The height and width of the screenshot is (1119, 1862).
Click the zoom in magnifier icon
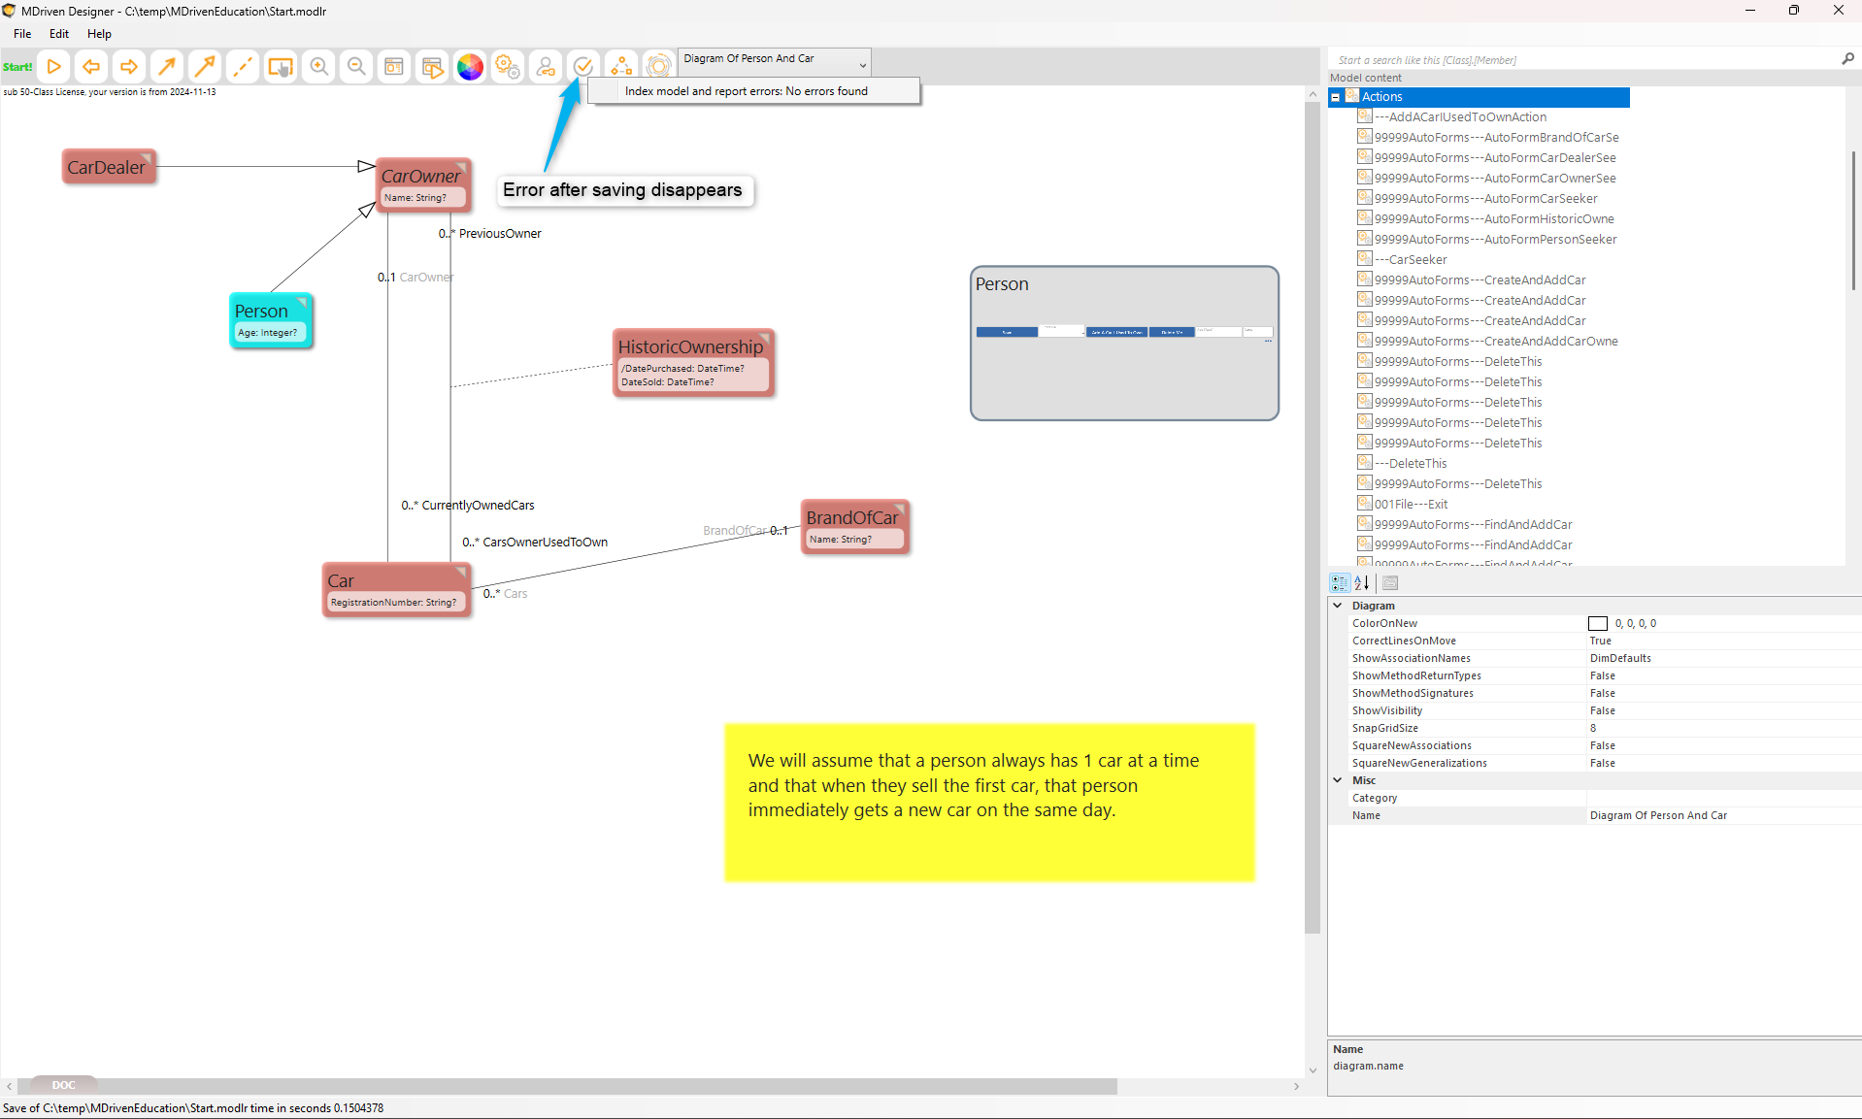point(318,67)
